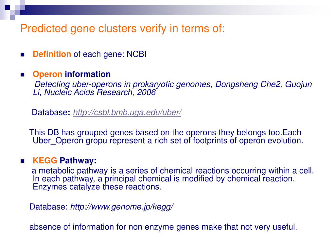The image size is (335, 251).
Task: Click the csbl.bmb.uga.edu/uber link
Action: pos(127,112)
